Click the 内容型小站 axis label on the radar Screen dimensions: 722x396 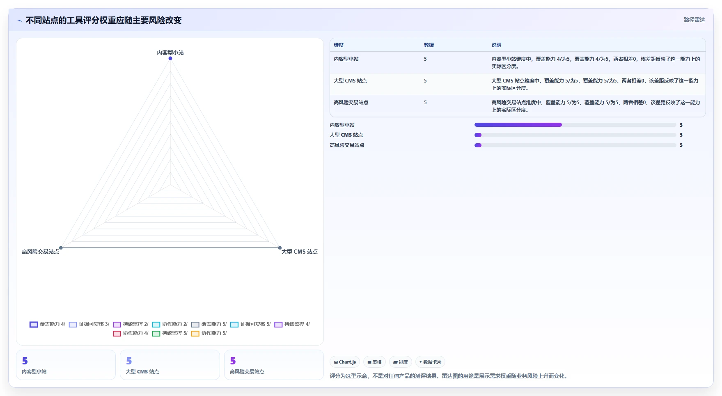pos(170,53)
